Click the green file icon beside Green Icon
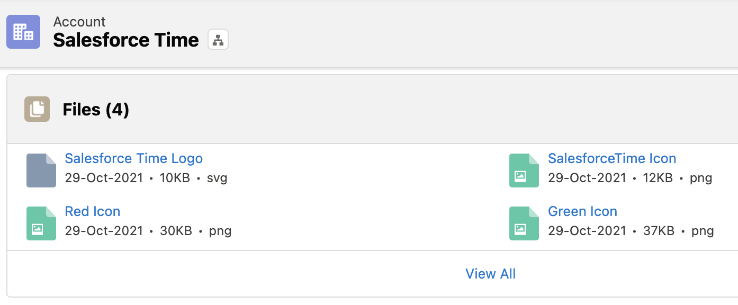The height and width of the screenshot is (305, 738). pos(524,223)
